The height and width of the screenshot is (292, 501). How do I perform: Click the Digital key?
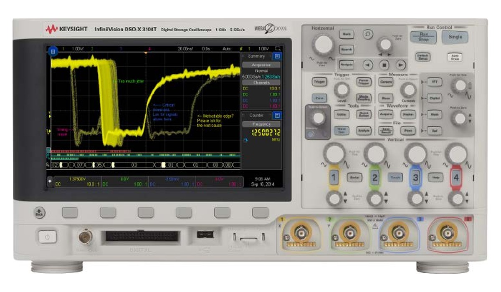[x=435, y=98]
